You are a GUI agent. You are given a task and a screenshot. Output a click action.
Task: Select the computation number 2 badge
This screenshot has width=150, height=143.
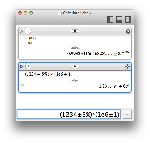pos(28,31)
